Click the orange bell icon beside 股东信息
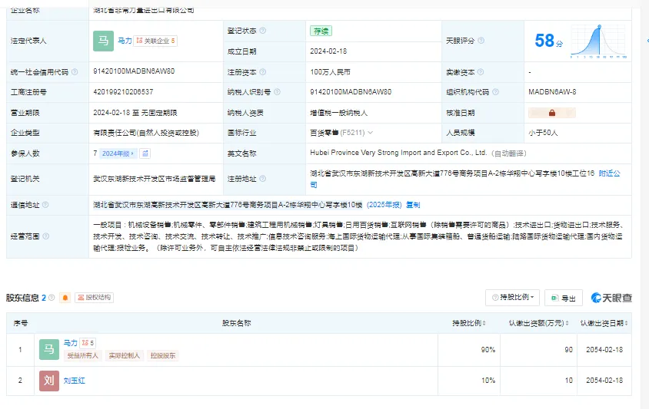 point(65,298)
